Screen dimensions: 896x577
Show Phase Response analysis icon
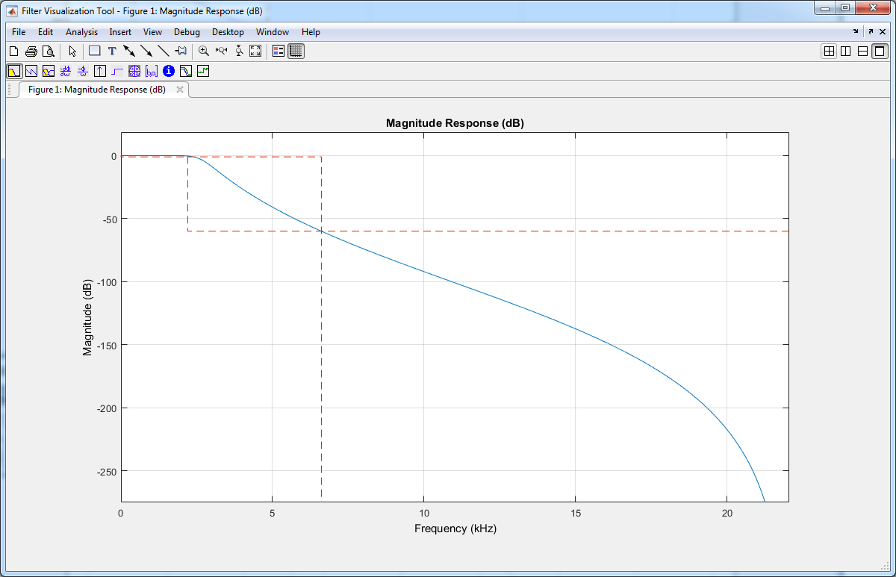coord(31,71)
